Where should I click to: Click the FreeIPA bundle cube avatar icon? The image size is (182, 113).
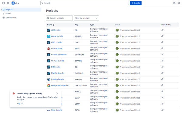[49, 79]
